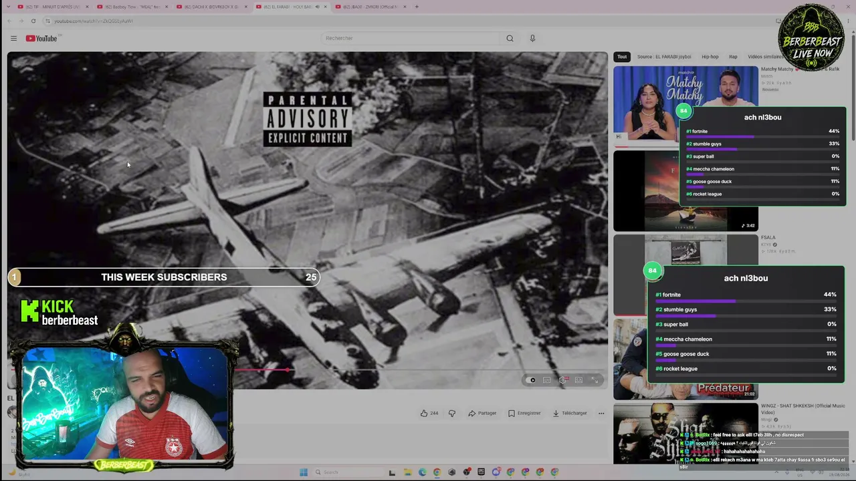Image resolution: width=856 pixels, height=481 pixels.
Task: Open the video player settings gear
Action: tap(563, 380)
